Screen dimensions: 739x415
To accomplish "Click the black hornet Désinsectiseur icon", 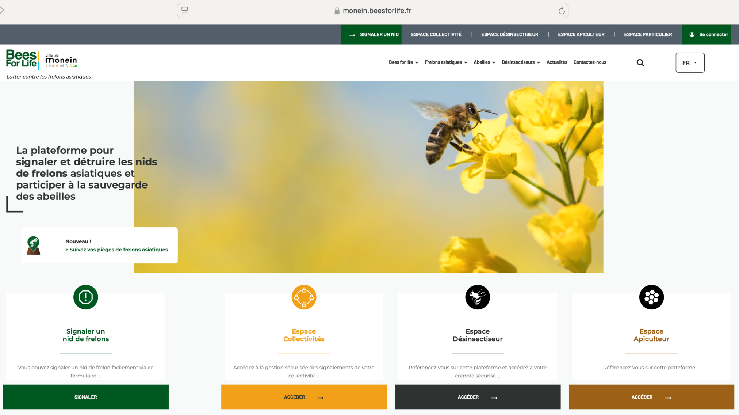I will tap(477, 297).
